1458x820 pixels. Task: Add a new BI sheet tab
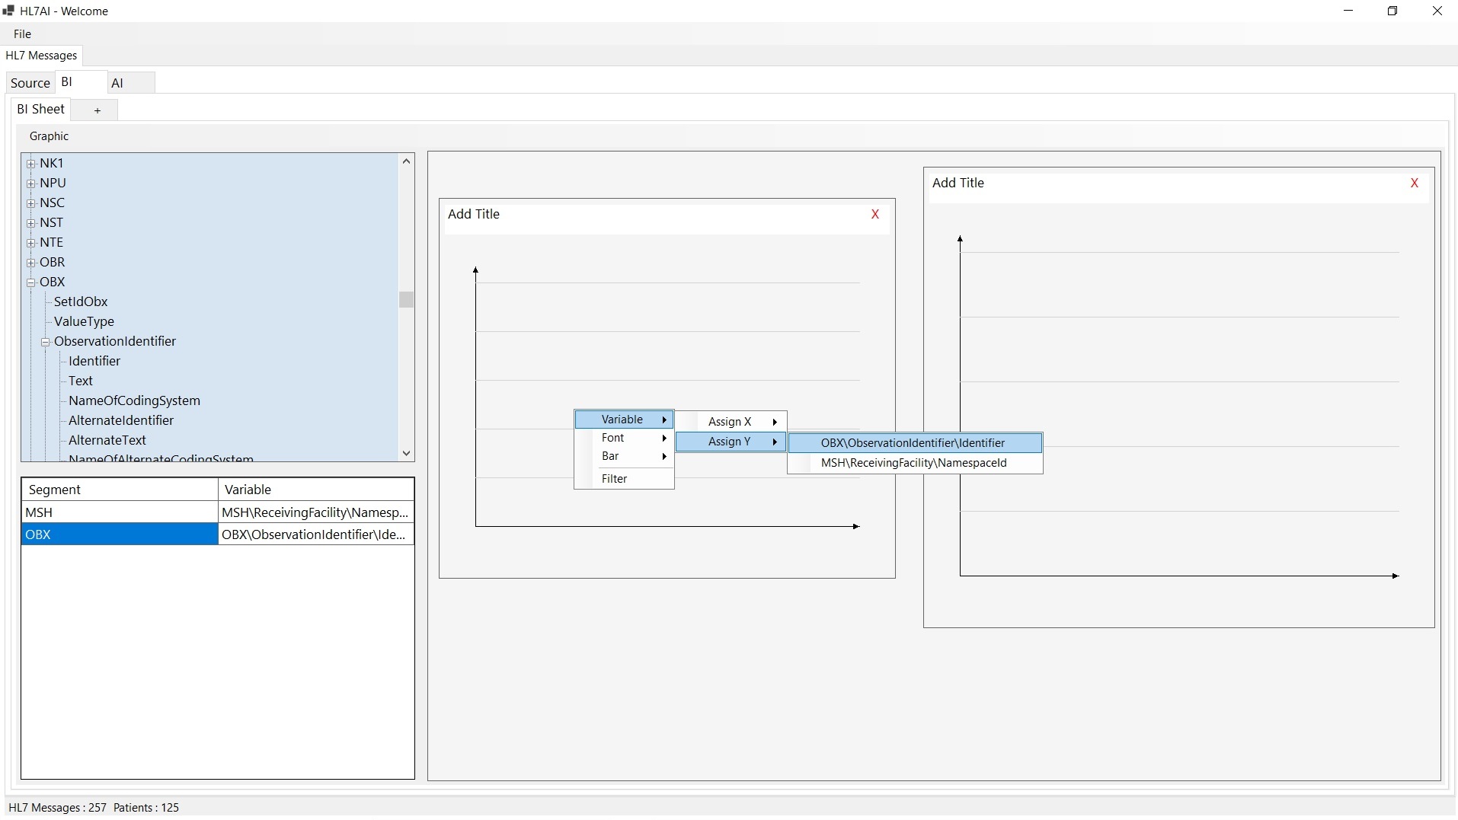click(97, 110)
